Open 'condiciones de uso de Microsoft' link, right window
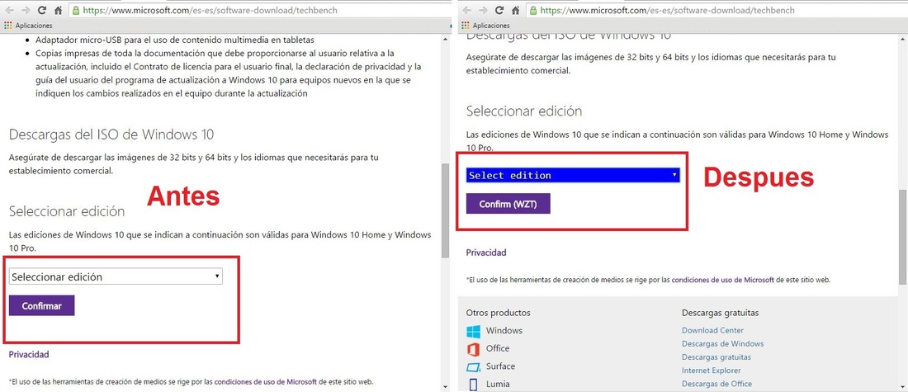This screenshot has height=392, width=908. [x=723, y=279]
